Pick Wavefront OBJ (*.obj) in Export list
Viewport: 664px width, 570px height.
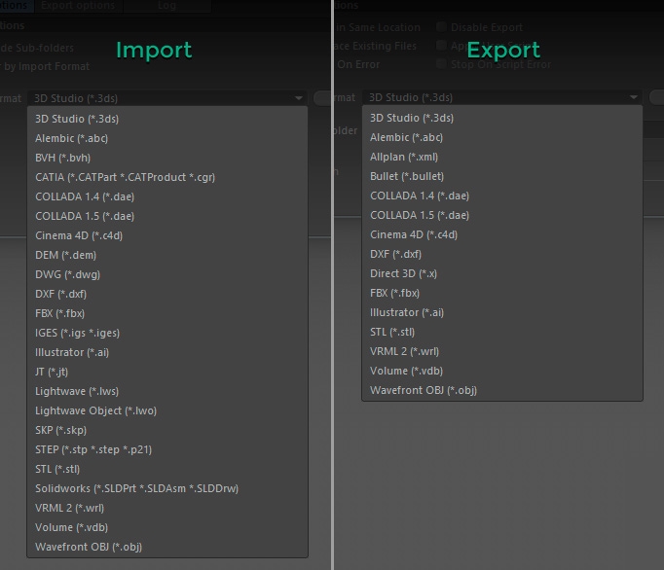[x=502, y=390]
